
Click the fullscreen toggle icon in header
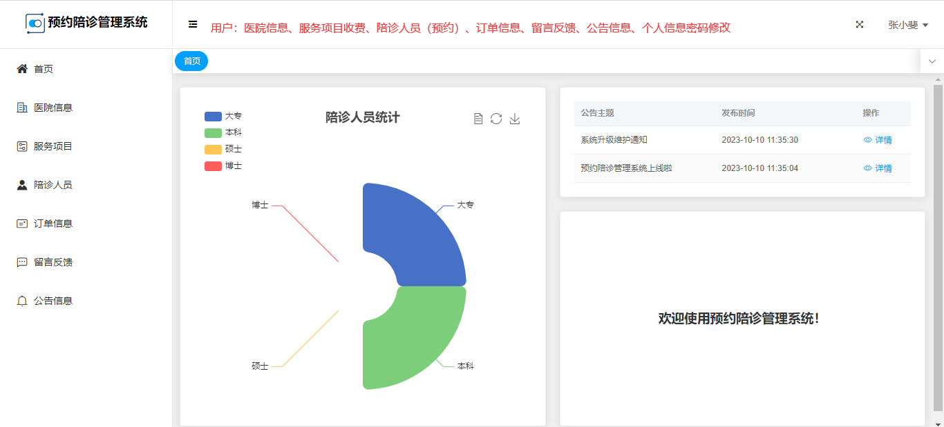[x=860, y=25]
